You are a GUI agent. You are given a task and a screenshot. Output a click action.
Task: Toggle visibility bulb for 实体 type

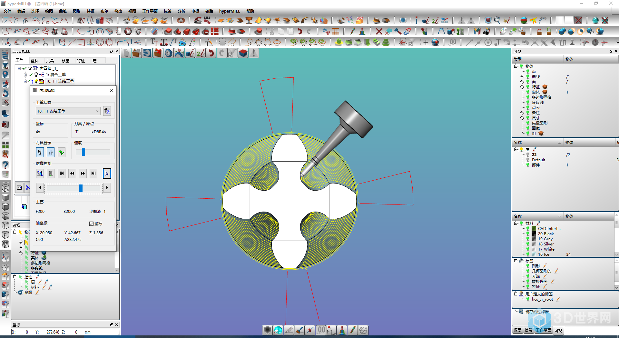[528, 92]
